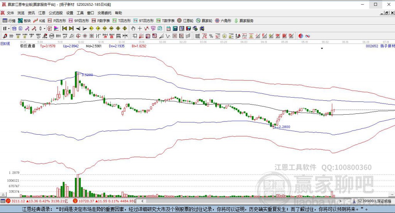Open the 六角形 hexagon tool
Viewport: 395px width, 213px height.
[223, 21]
